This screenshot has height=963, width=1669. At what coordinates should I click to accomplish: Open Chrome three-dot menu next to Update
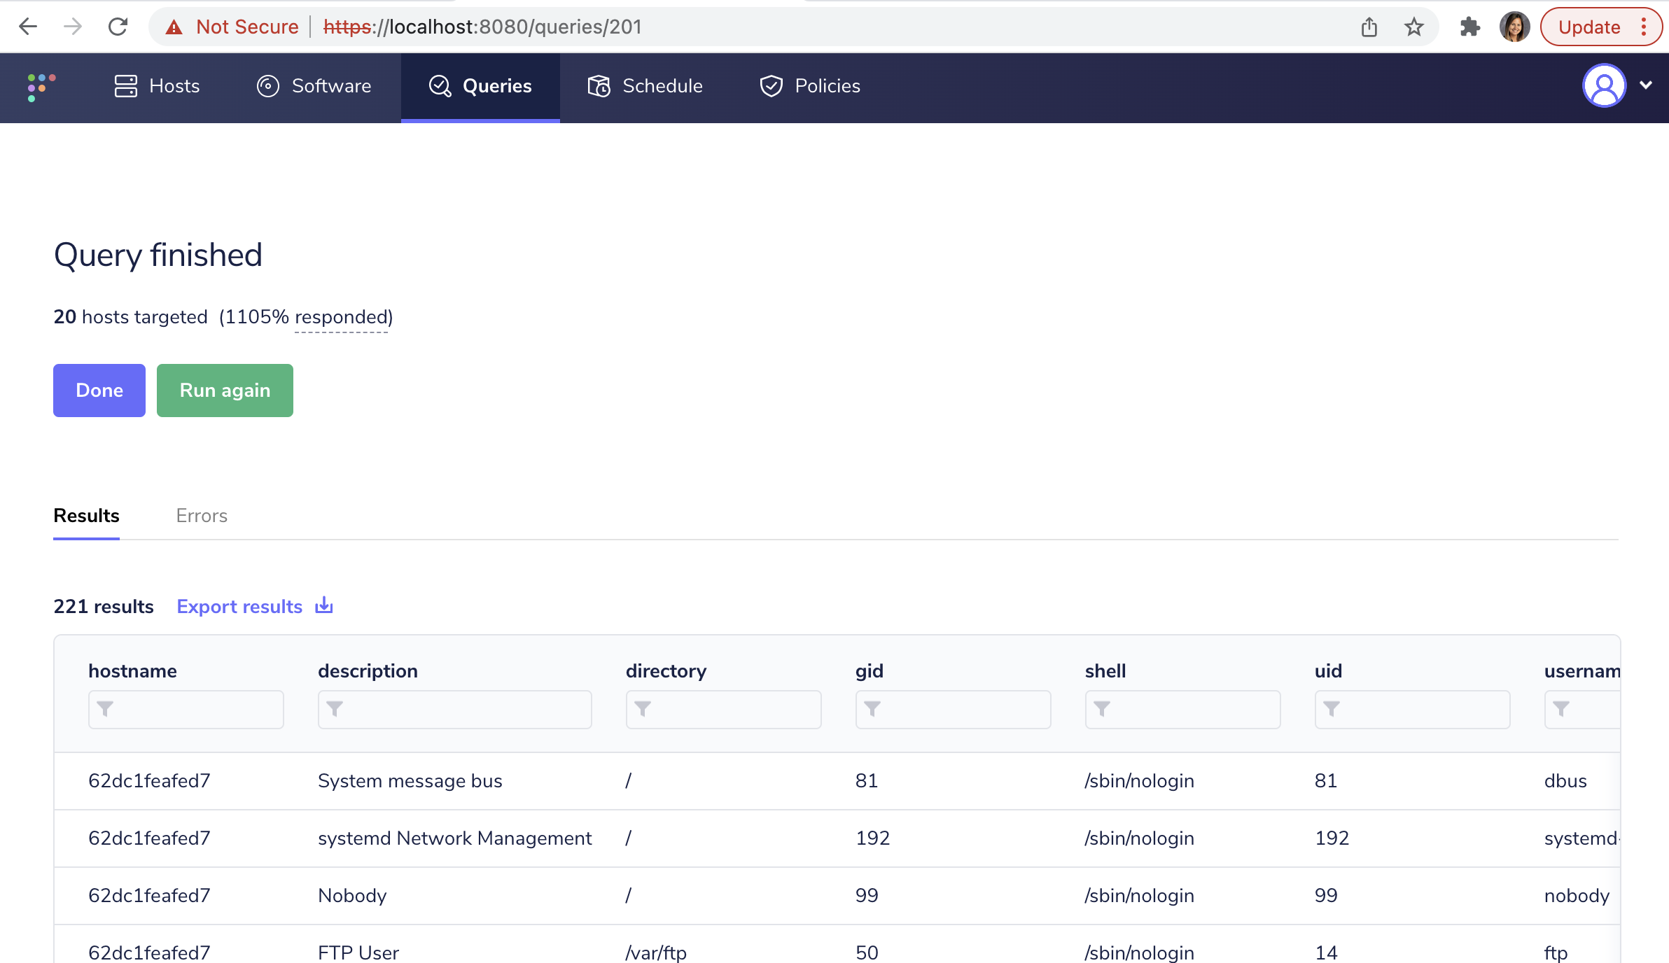1644,27
